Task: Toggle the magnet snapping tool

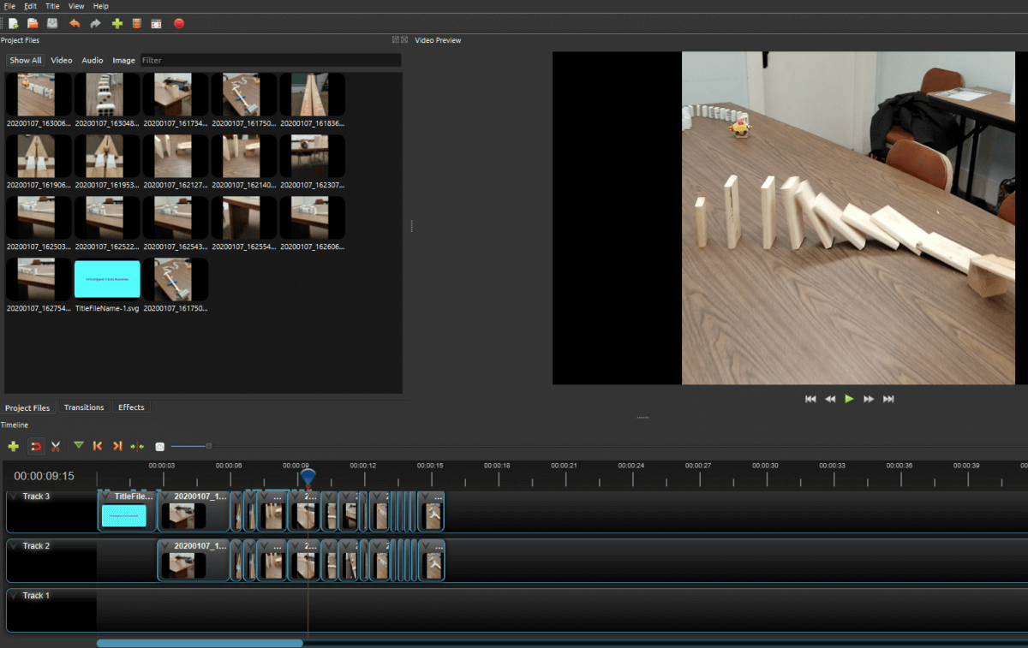Action: pyautogui.click(x=36, y=446)
